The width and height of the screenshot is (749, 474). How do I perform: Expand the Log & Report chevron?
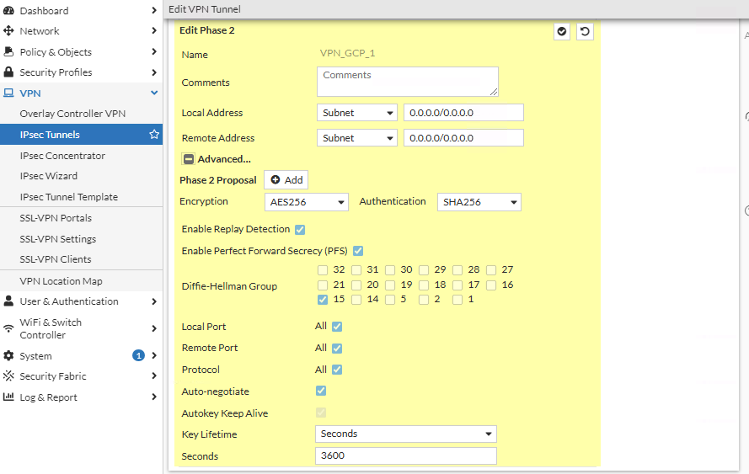point(154,397)
